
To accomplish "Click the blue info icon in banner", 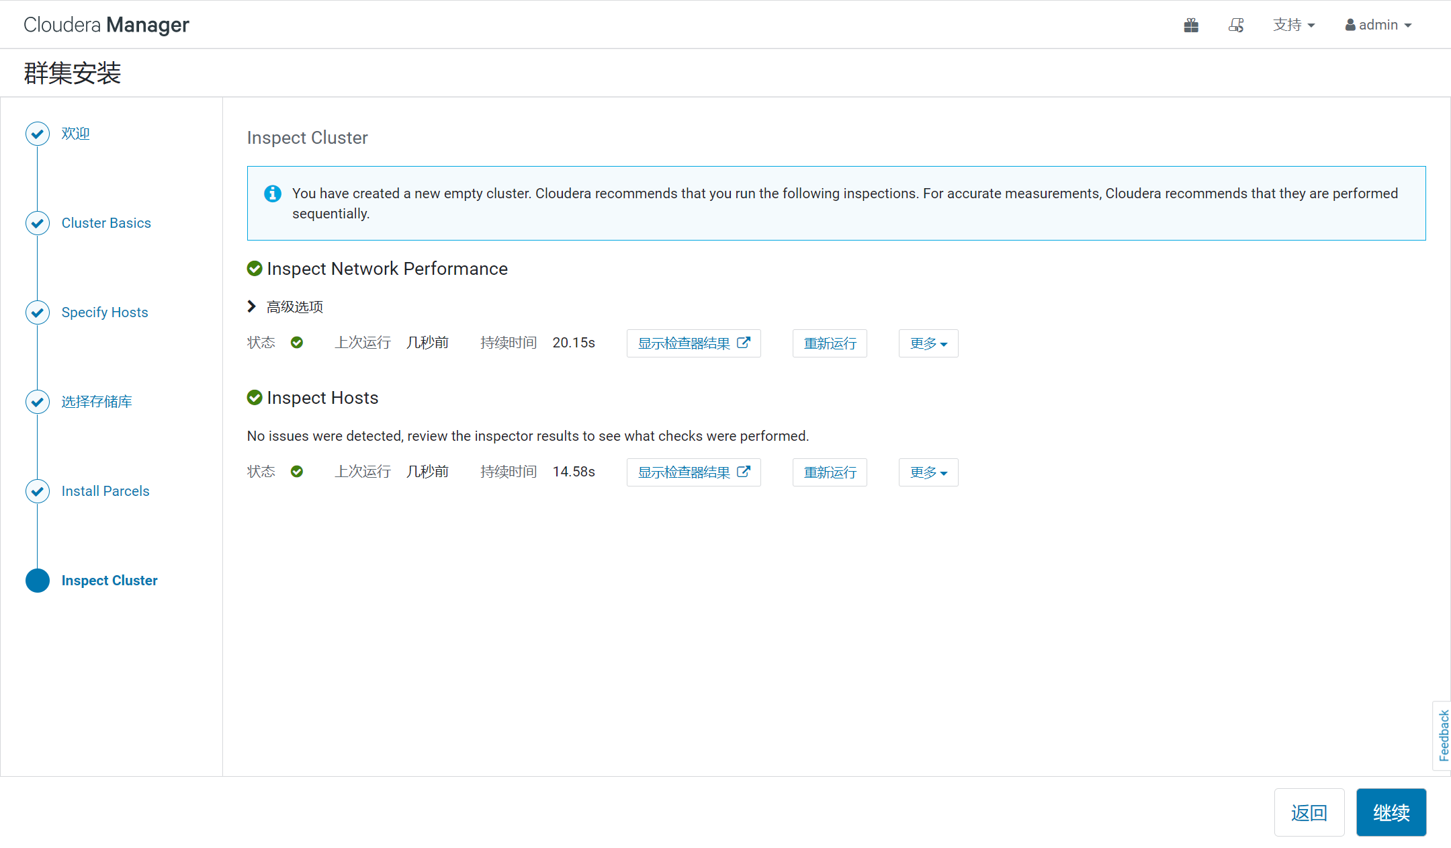I will coord(272,194).
